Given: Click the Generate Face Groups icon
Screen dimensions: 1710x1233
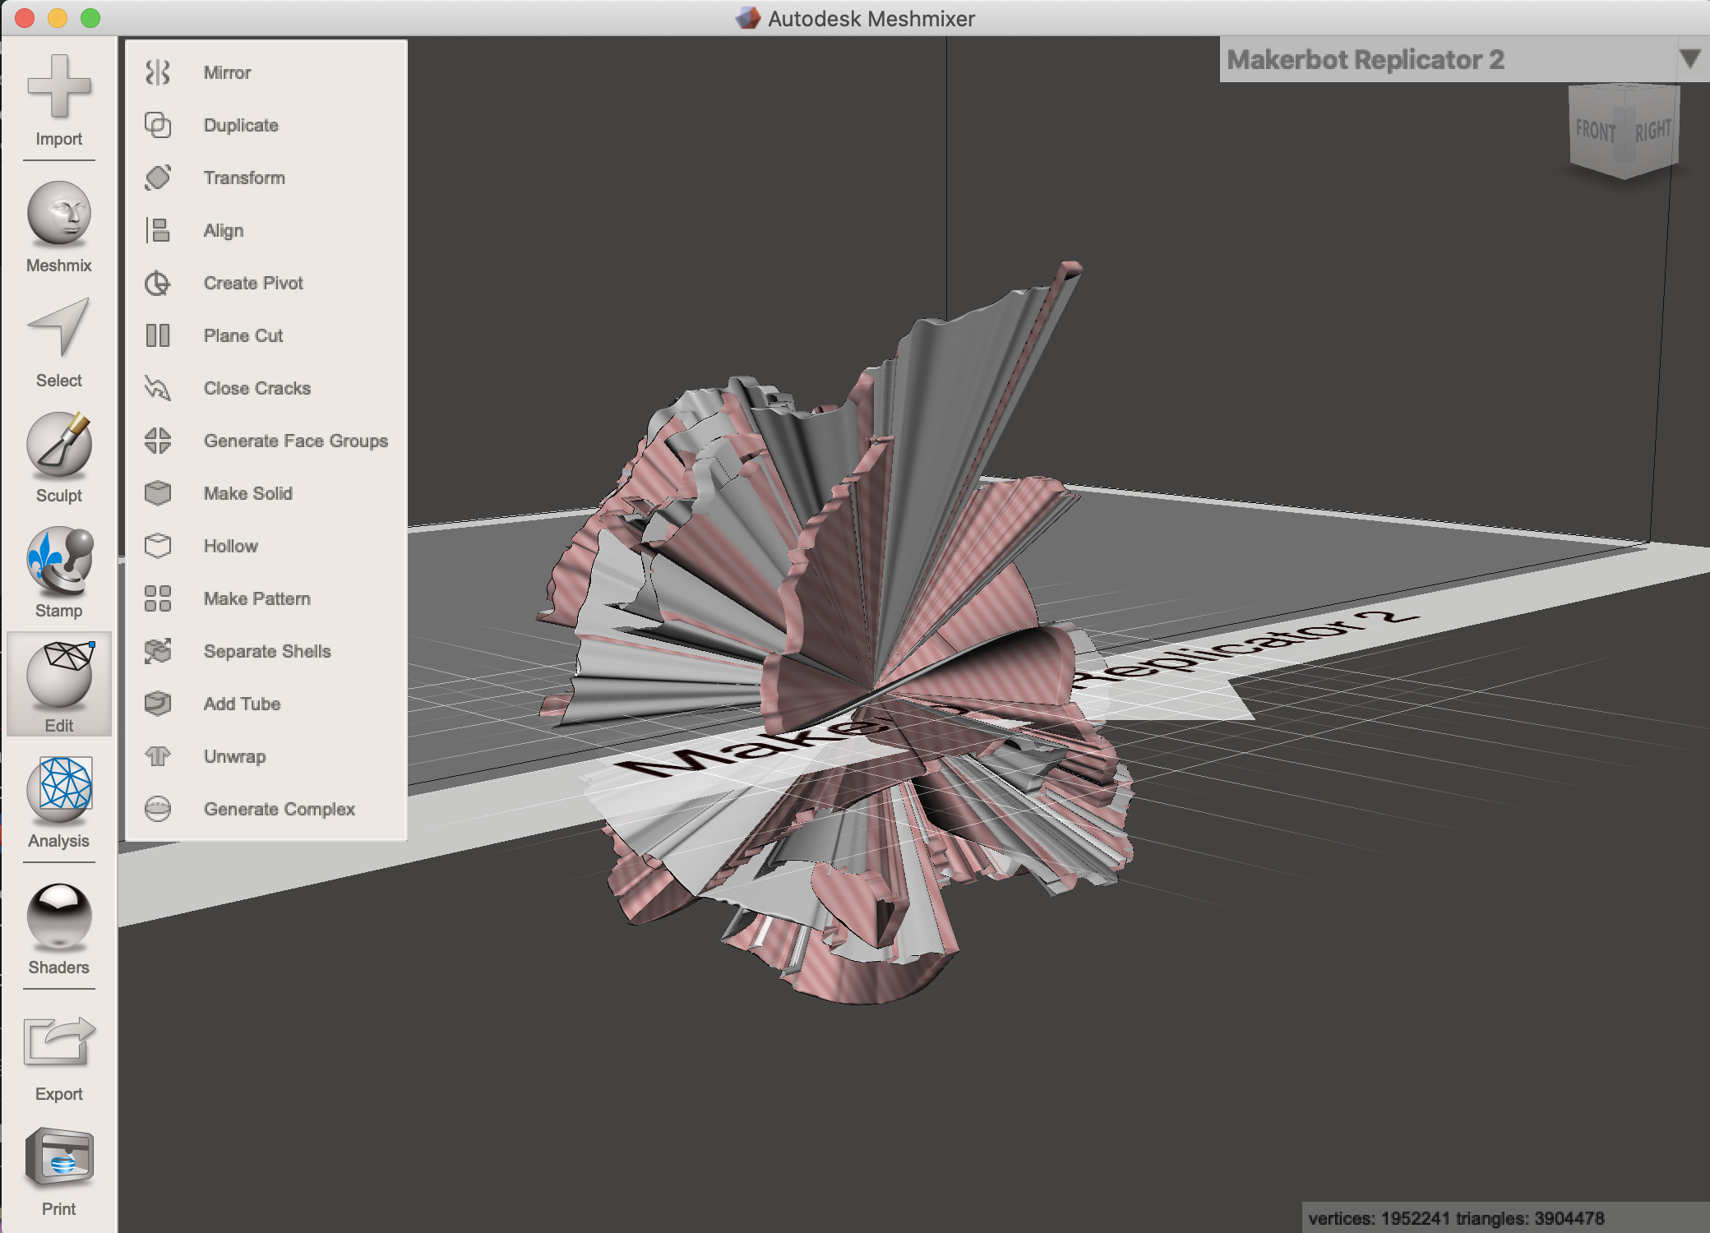Looking at the screenshot, I should pyautogui.click(x=158, y=441).
